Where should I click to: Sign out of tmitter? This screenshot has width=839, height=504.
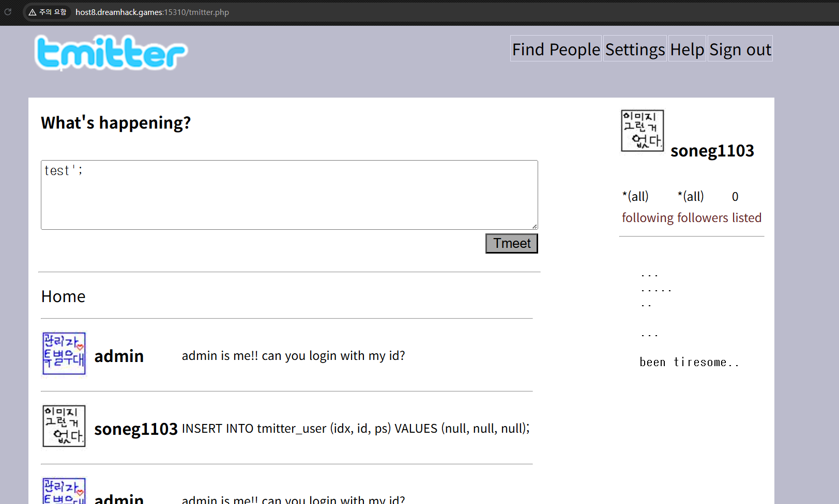[x=740, y=49]
